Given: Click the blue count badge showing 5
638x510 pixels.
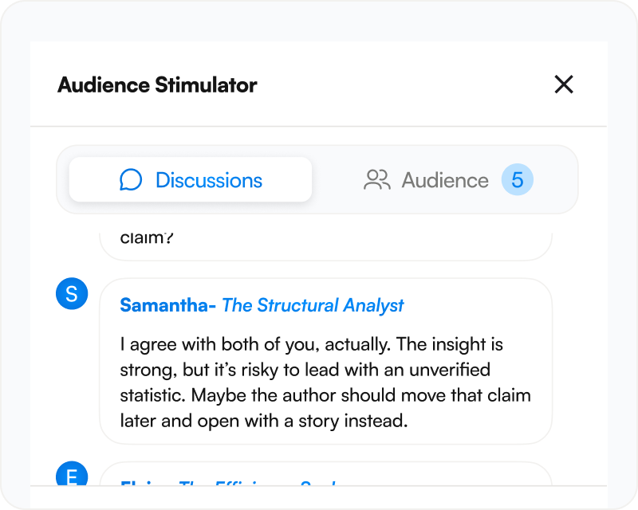Looking at the screenshot, I should coord(517,180).
